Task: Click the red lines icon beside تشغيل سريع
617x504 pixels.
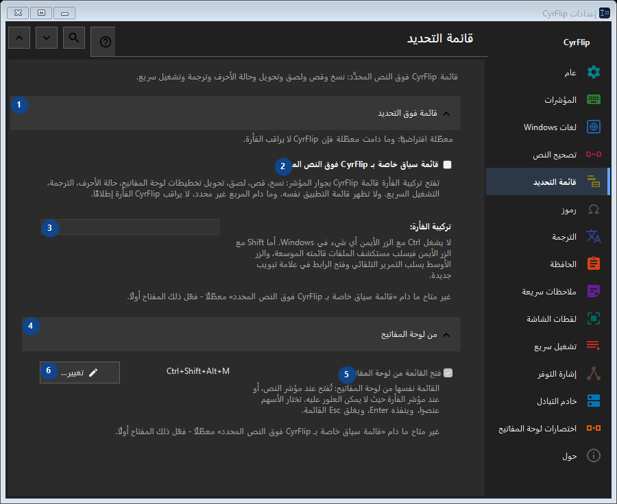Action: [x=594, y=346]
